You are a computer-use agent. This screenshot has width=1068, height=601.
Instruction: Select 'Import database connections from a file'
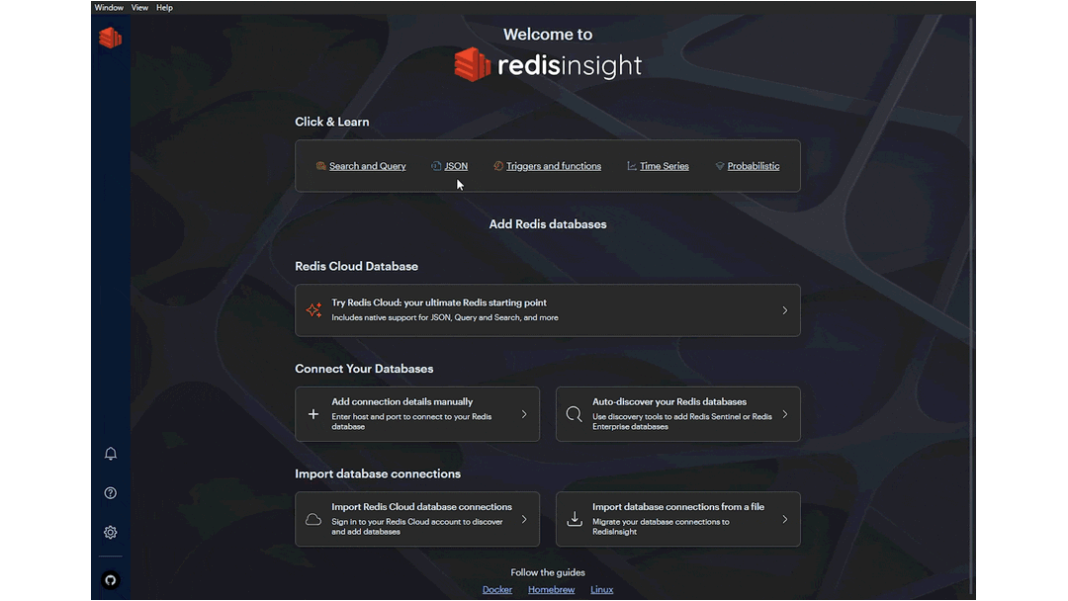tap(677, 519)
